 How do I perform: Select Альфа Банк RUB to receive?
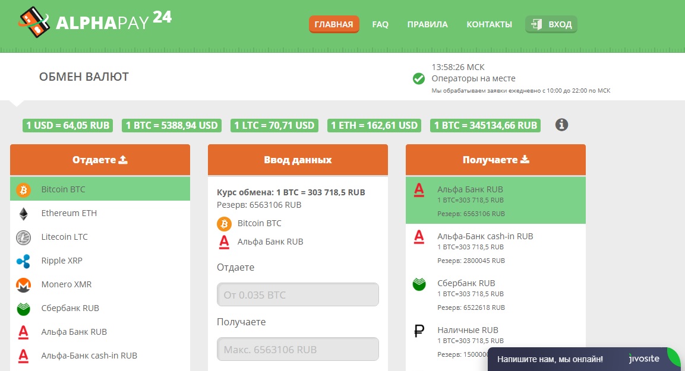495,201
